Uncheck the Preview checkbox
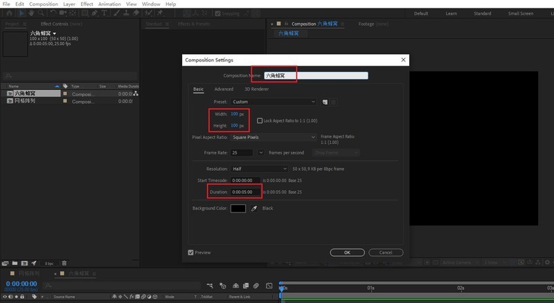The width and height of the screenshot is (554, 303). [190, 252]
